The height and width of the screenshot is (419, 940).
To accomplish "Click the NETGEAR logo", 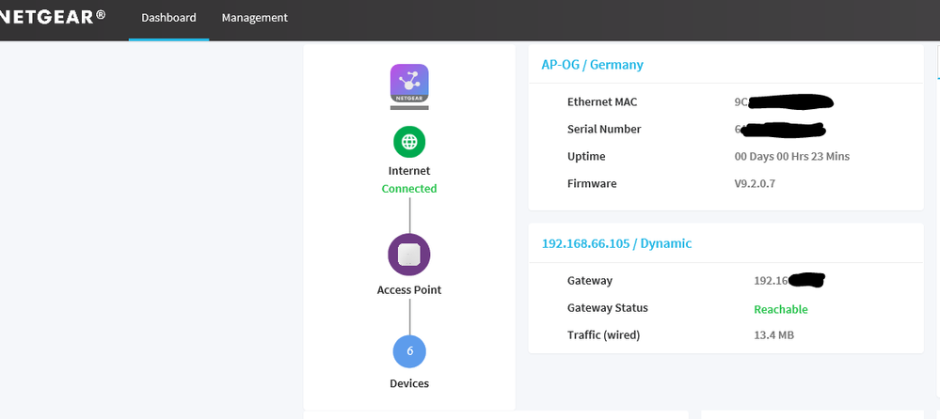I will tap(53, 17).
